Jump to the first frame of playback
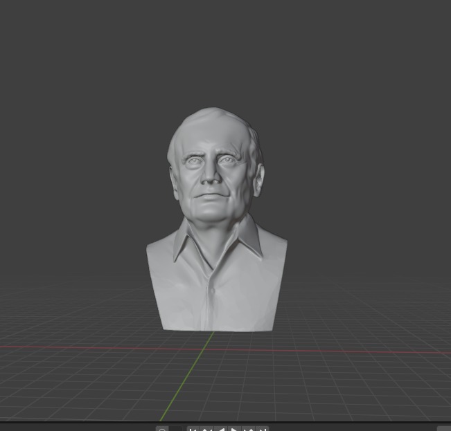The height and width of the screenshot is (431, 451). pos(193,429)
